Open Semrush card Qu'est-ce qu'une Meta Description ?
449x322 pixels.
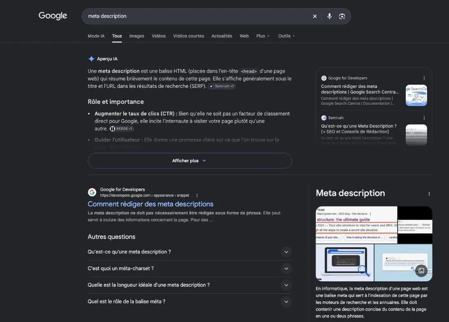(359, 129)
